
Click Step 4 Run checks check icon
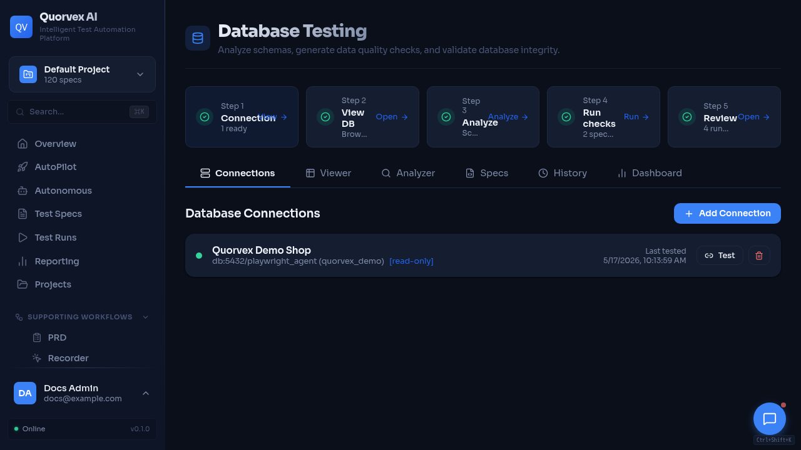pos(566,117)
